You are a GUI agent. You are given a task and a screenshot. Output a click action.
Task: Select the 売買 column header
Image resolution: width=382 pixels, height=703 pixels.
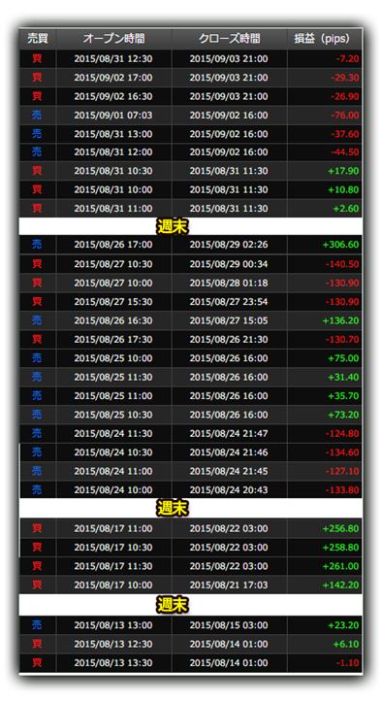tap(37, 39)
